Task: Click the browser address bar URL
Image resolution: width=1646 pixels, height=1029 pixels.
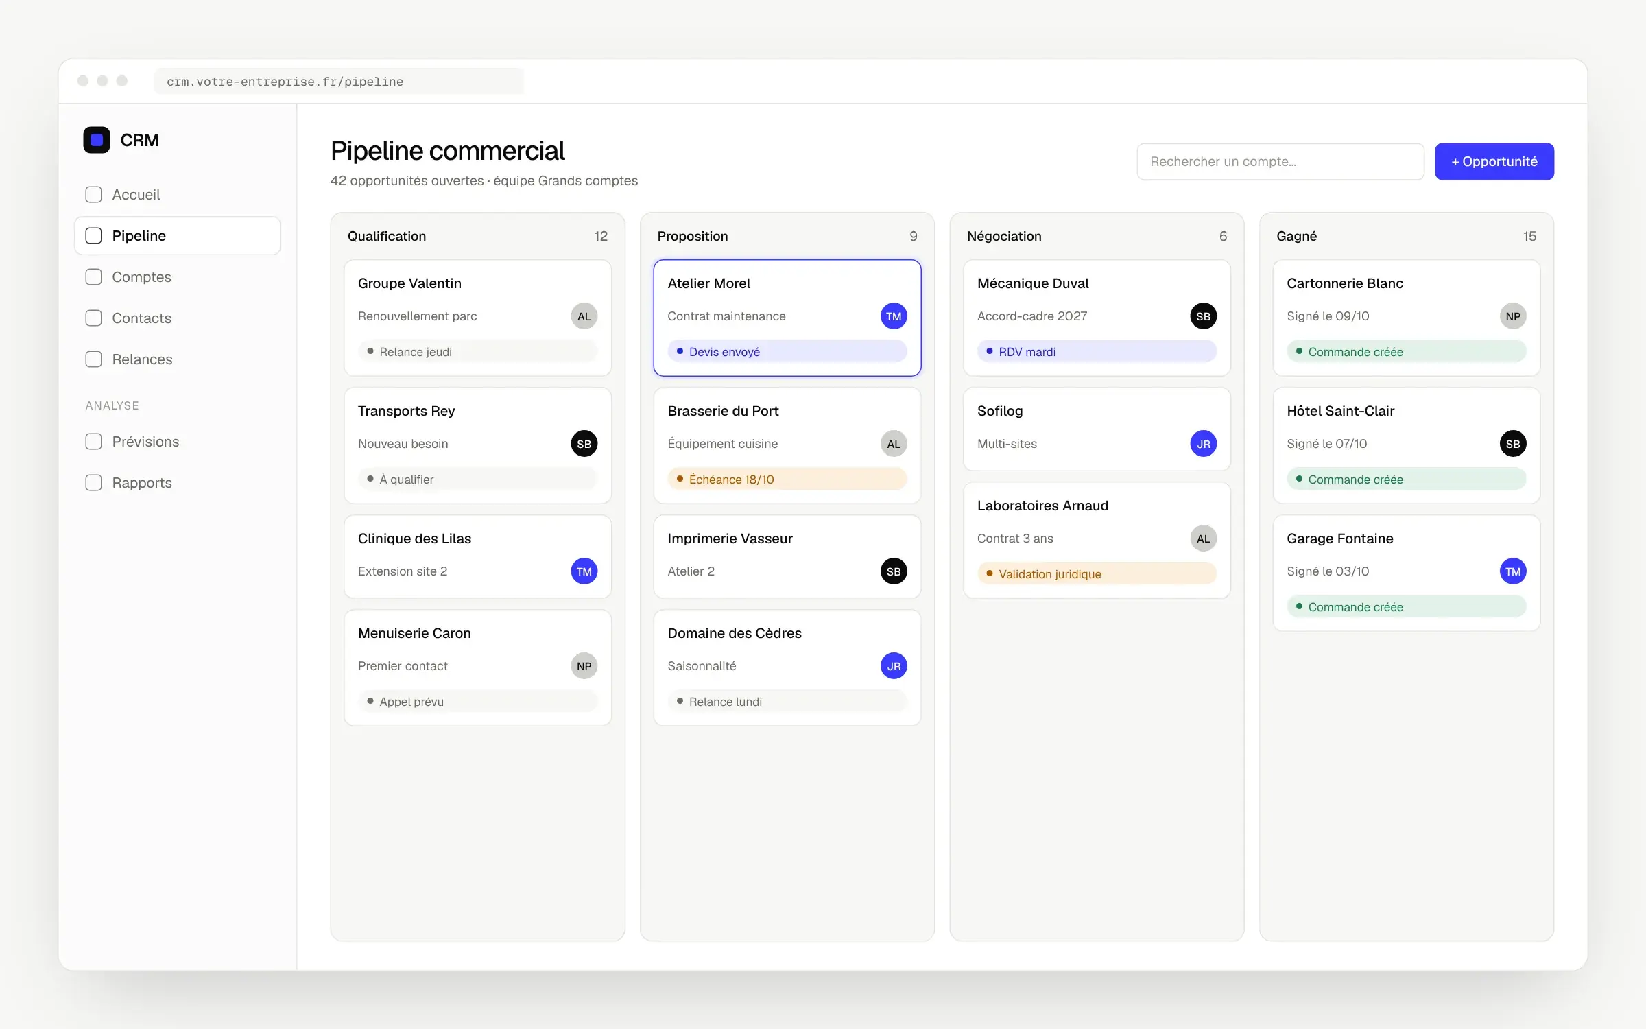Action: pos(339,82)
